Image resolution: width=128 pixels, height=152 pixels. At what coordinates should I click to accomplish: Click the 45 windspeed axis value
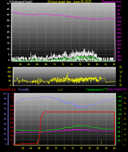[8, 9]
